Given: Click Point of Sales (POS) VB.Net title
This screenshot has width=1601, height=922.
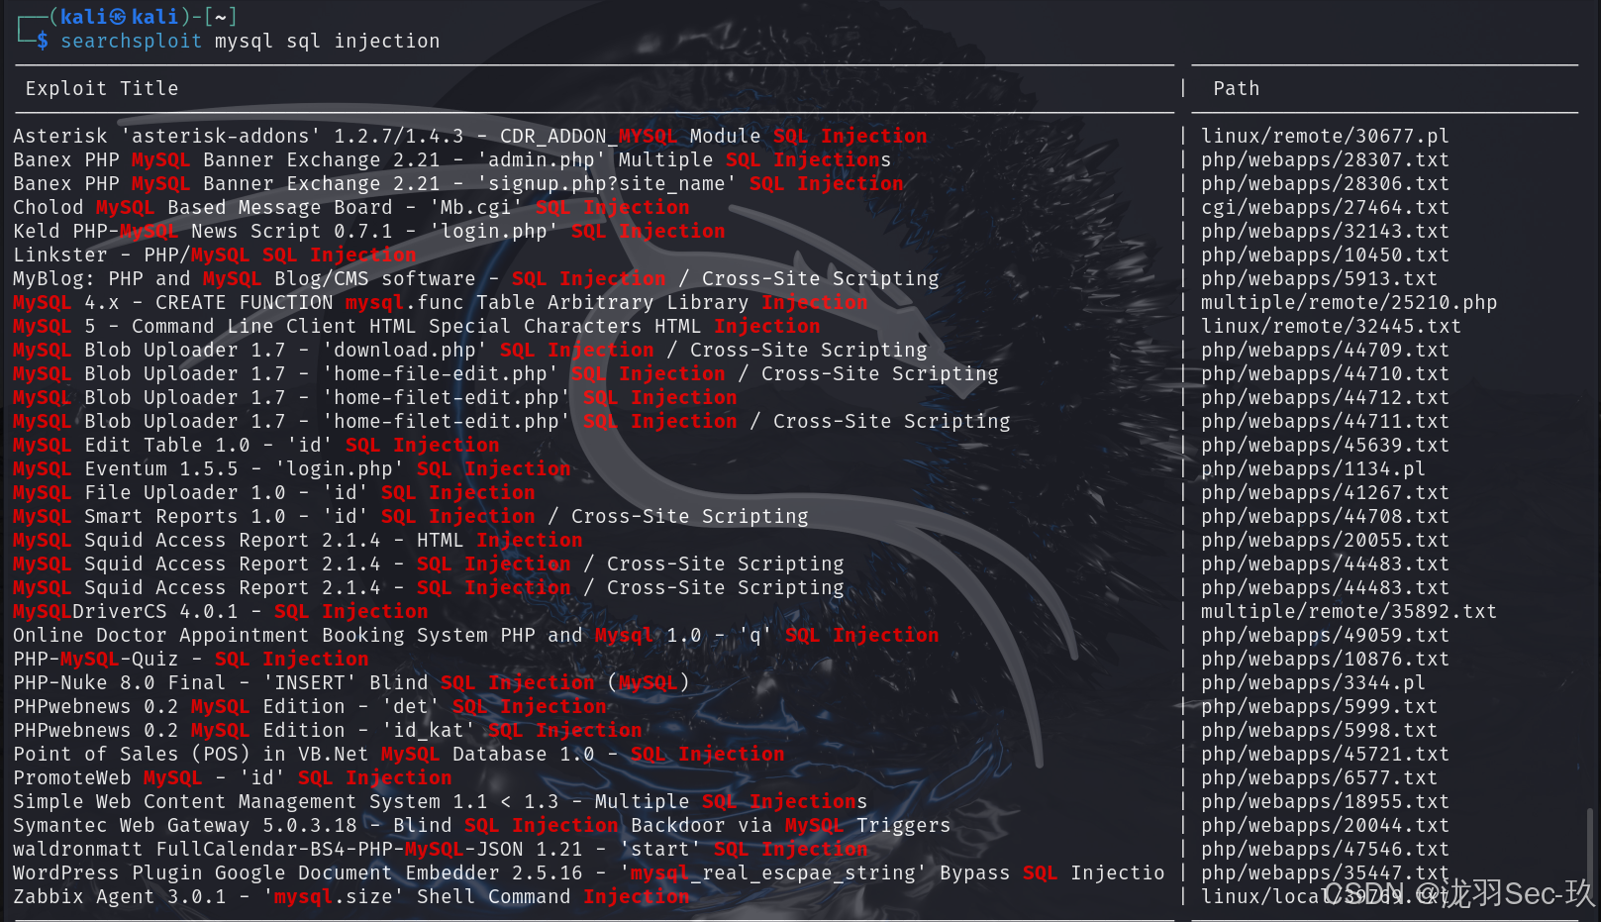Looking at the screenshot, I should pyautogui.click(x=399, y=754).
